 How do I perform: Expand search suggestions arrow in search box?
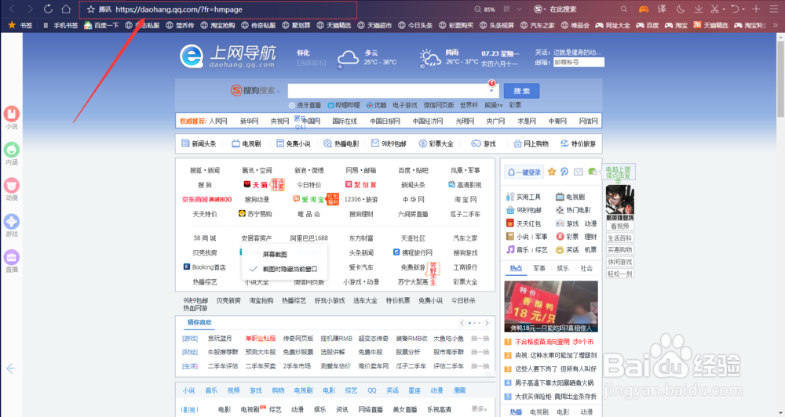pos(491,91)
